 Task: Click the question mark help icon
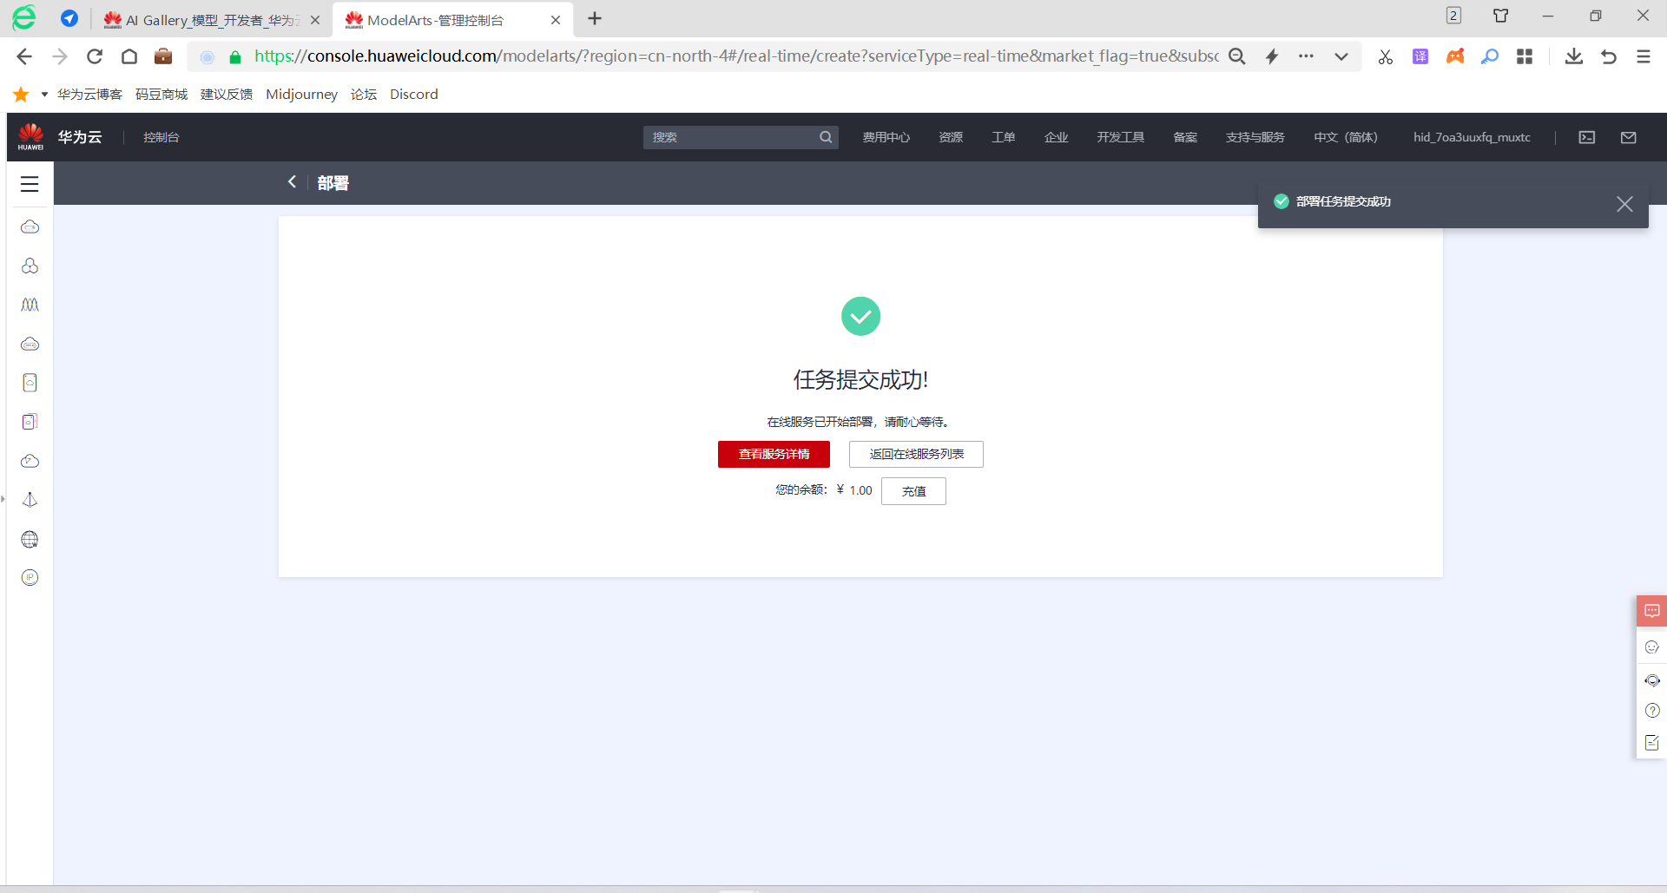point(1652,711)
